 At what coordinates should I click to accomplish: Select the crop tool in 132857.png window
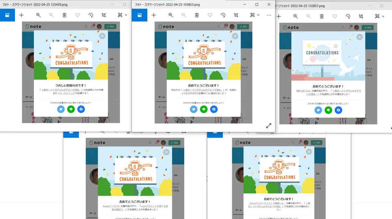pos(361,16)
